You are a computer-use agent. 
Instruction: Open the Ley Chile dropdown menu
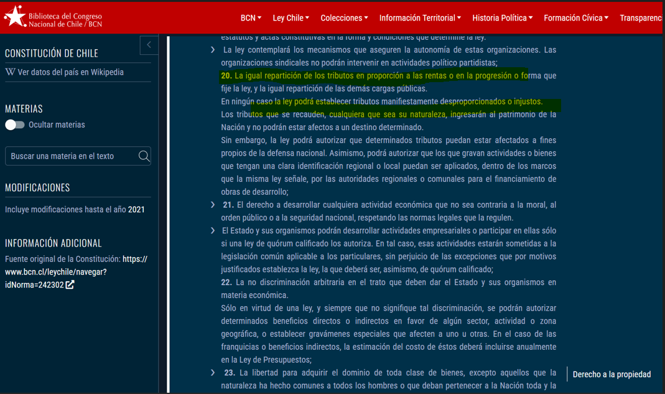[x=291, y=18]
